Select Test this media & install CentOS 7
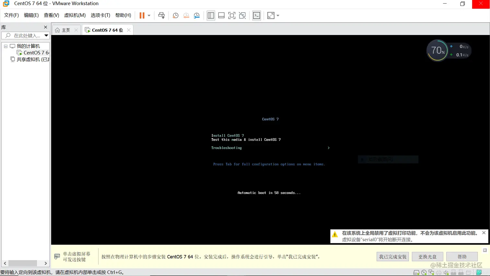490x276 pixels. [x=246, y=140]
